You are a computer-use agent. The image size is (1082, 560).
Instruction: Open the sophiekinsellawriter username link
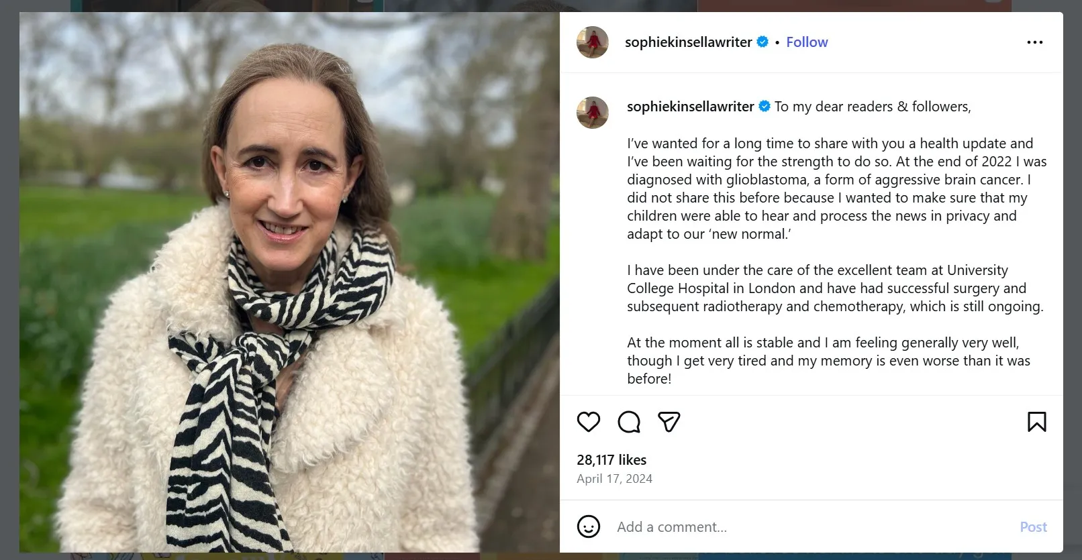click(x=689, y=42)
